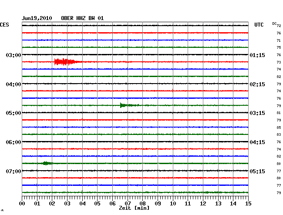Viewport: 283px width, 215px height.
Task: Click the small green event burst between minutes 01 and 02
Action: (x=47, y=163)
